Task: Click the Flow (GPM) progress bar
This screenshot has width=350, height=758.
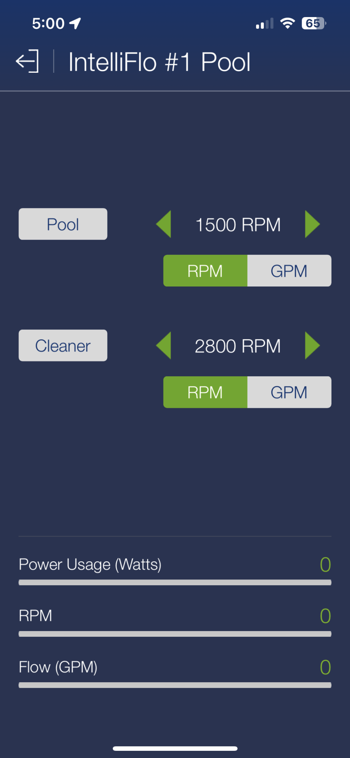Action: [175, 685]
